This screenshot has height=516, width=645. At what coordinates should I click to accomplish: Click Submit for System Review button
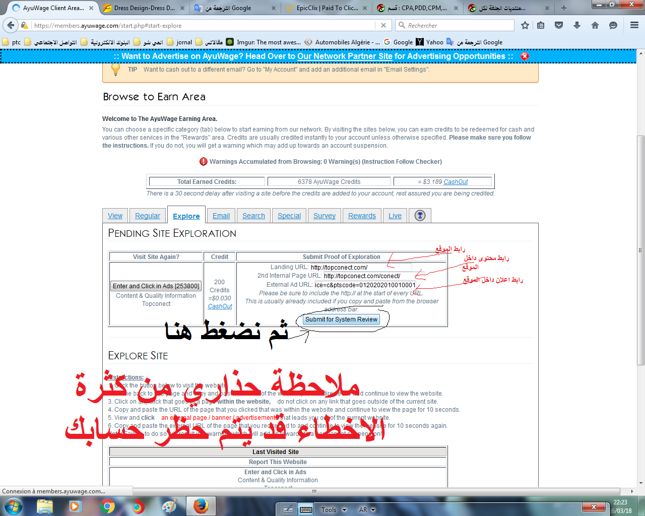click(x=341, y=319)
